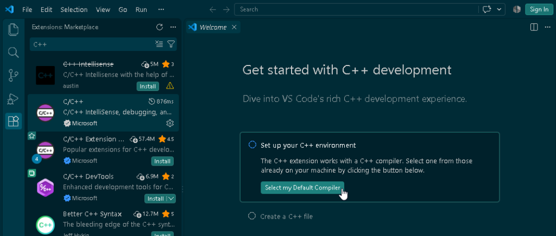Open the Selection menu
This screenshot has width=556, height=236.
pyautogui.click(x=74, y=10)
